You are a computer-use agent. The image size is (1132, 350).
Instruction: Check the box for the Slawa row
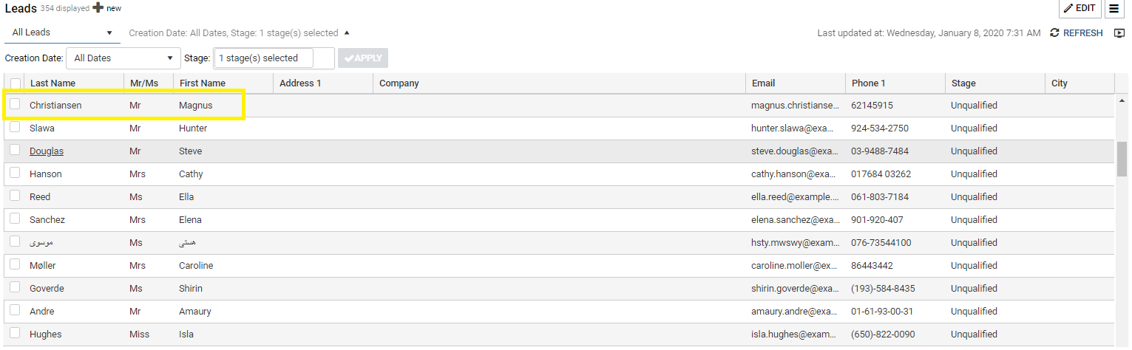[x=15, y=128]
